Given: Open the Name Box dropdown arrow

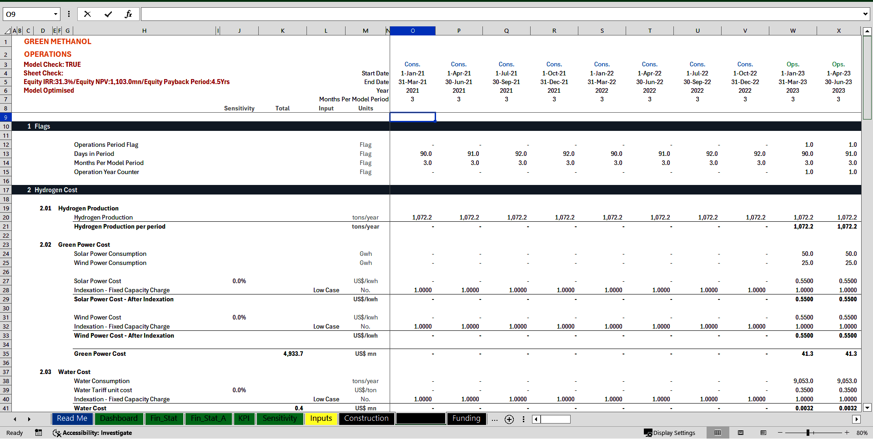Looking at the screenshot, I should [x=55, y=14].
